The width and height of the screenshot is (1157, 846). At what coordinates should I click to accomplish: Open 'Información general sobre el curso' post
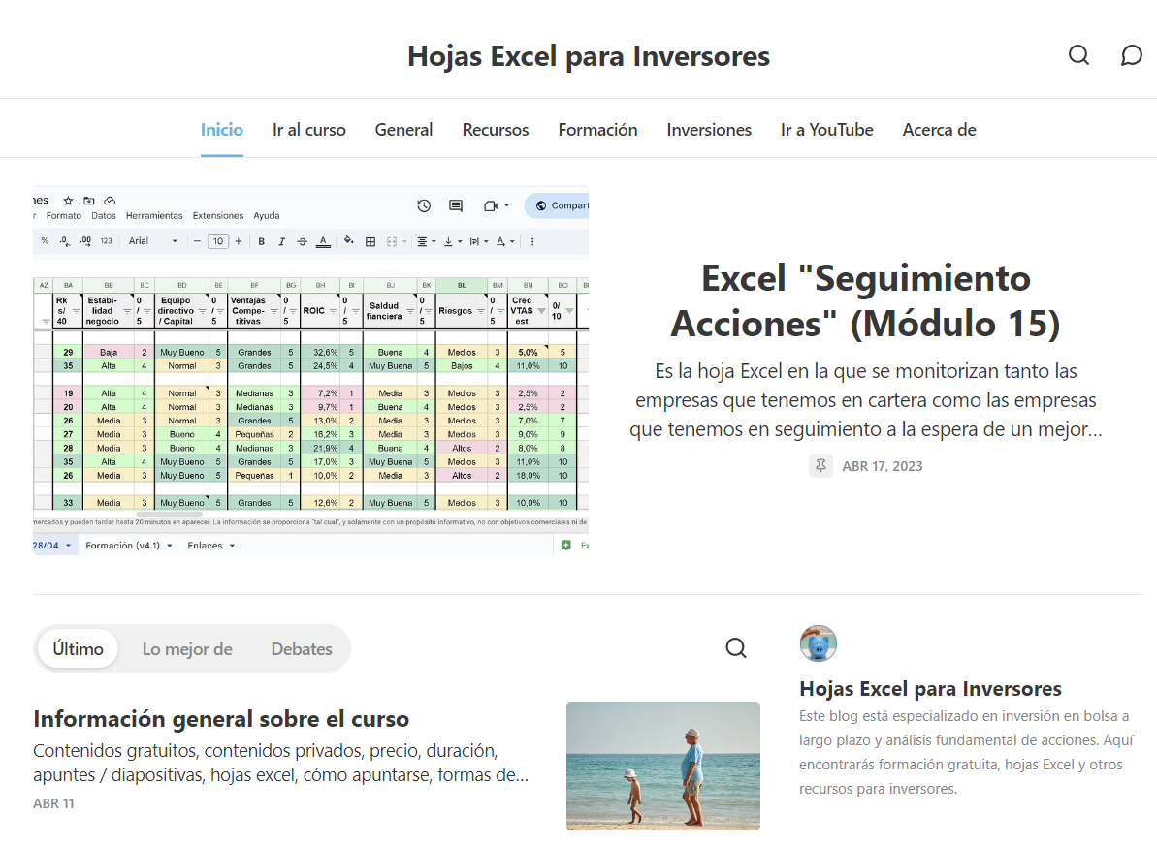(x=221, y=718)
